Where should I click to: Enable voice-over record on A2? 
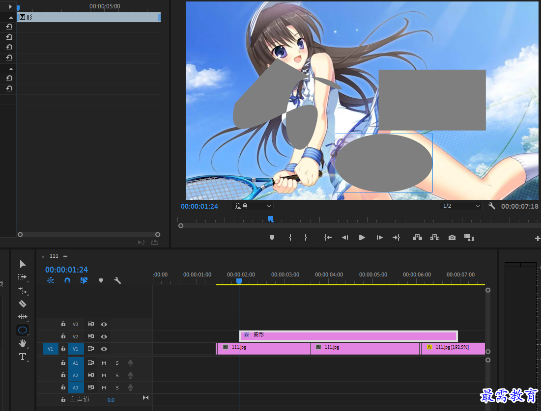click(x=130, y=376)
